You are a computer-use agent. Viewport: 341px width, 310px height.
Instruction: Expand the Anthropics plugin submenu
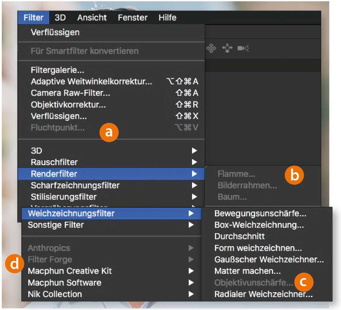point(111,248)
